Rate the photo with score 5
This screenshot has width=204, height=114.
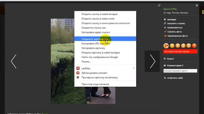[x=172, y=46]
